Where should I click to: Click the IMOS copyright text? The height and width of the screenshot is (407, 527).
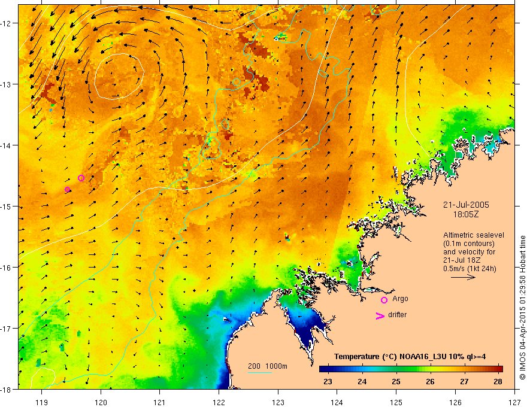[522, 308]
